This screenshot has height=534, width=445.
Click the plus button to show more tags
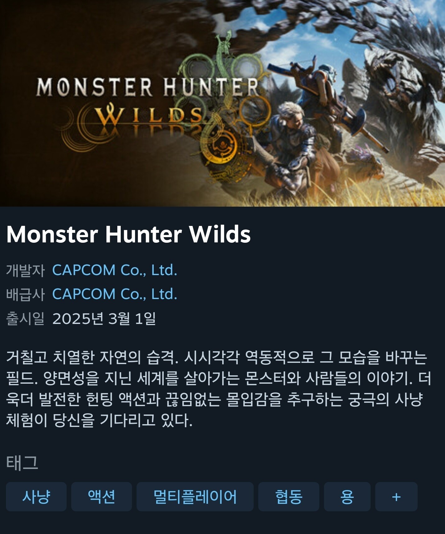tap(396, 497)
